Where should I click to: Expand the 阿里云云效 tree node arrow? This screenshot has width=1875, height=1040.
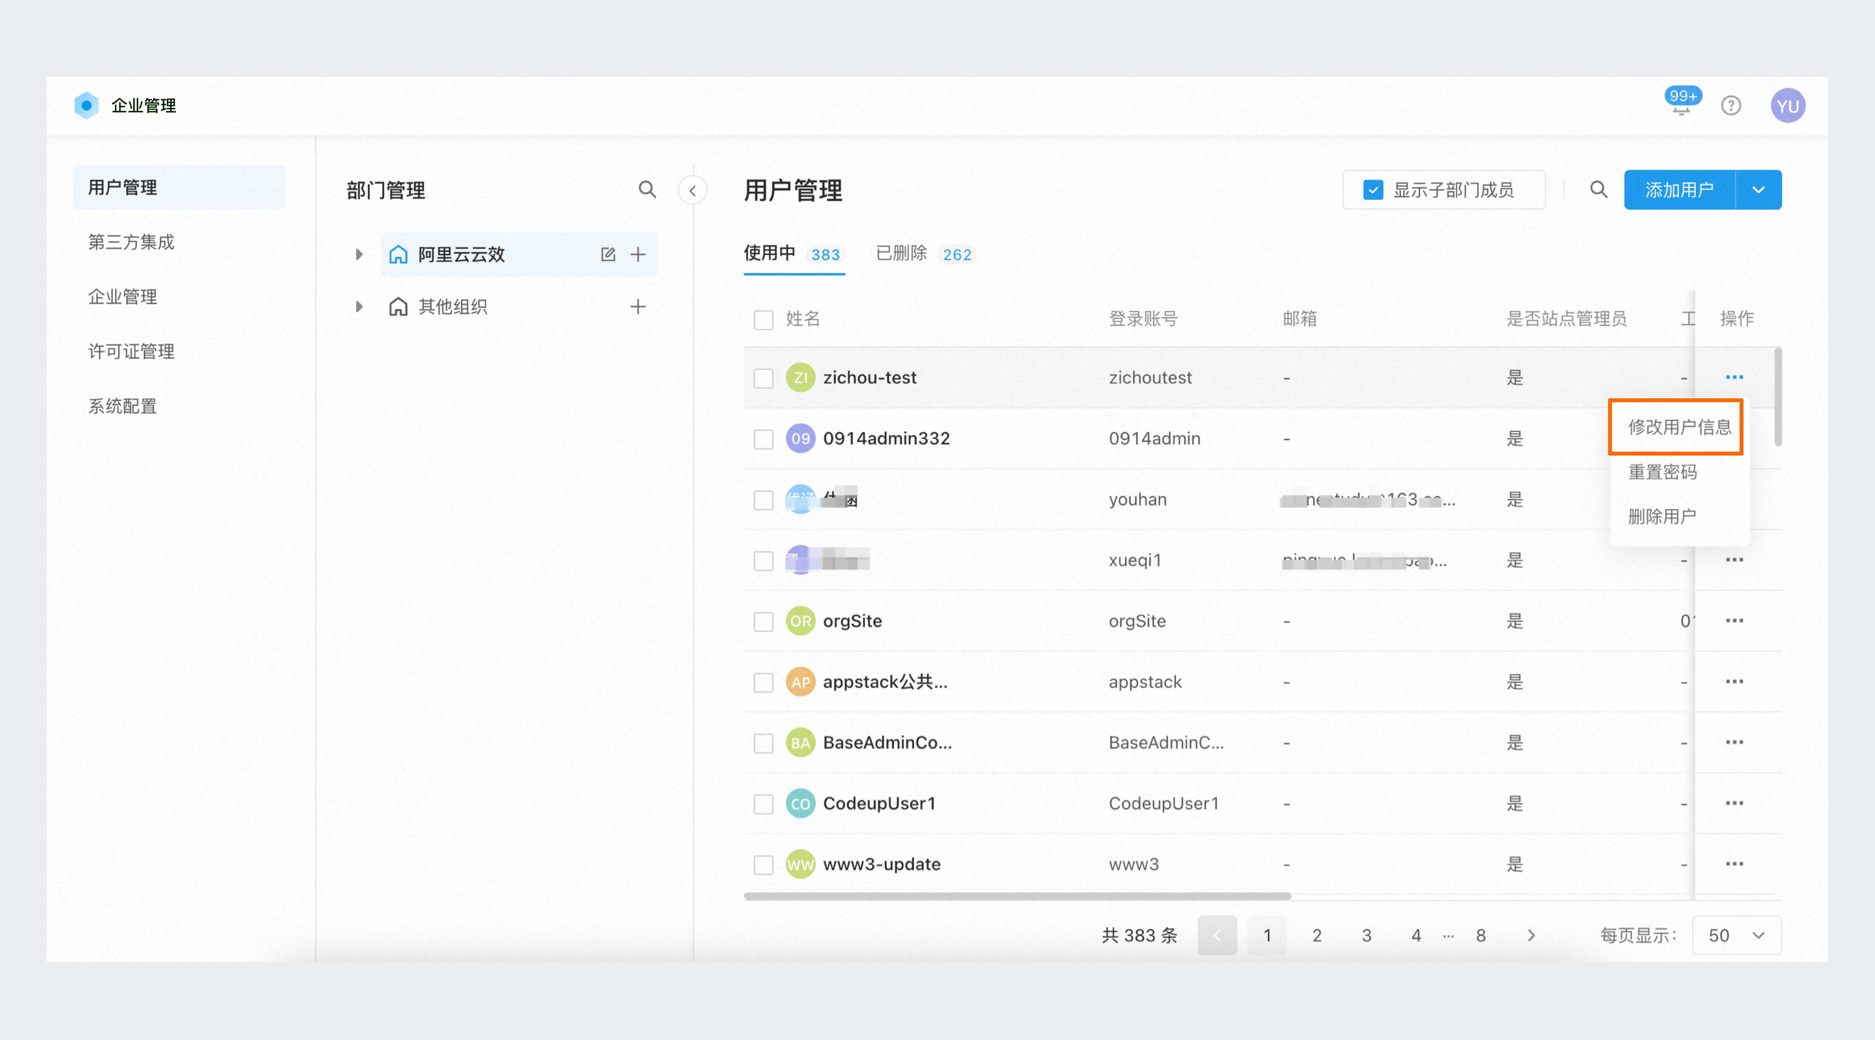[359, 255]
